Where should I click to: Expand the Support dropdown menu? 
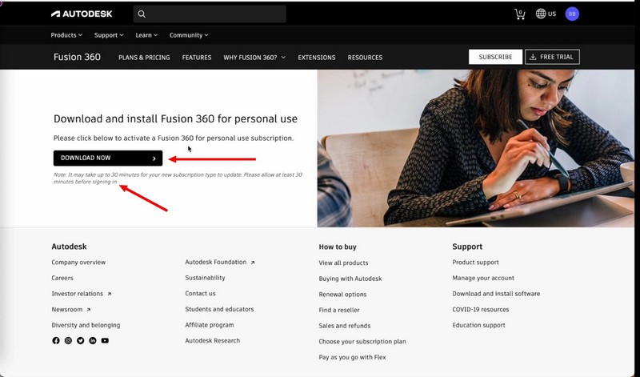109,35
